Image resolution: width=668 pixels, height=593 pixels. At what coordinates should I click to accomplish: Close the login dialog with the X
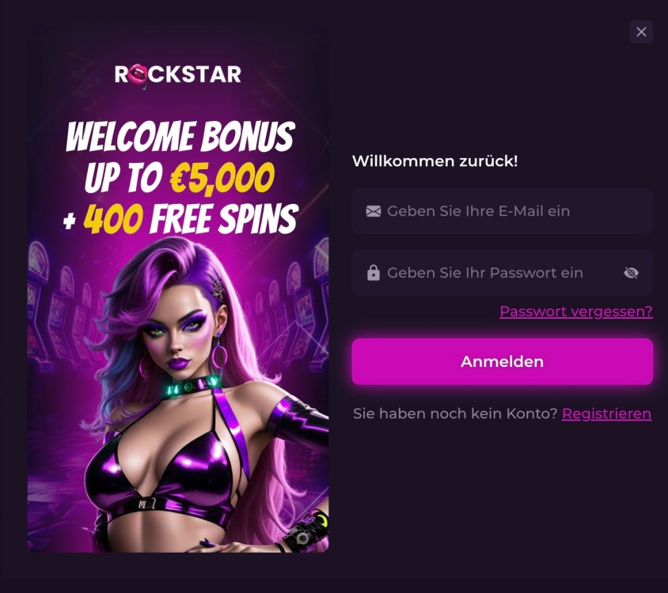pos(641,32)
